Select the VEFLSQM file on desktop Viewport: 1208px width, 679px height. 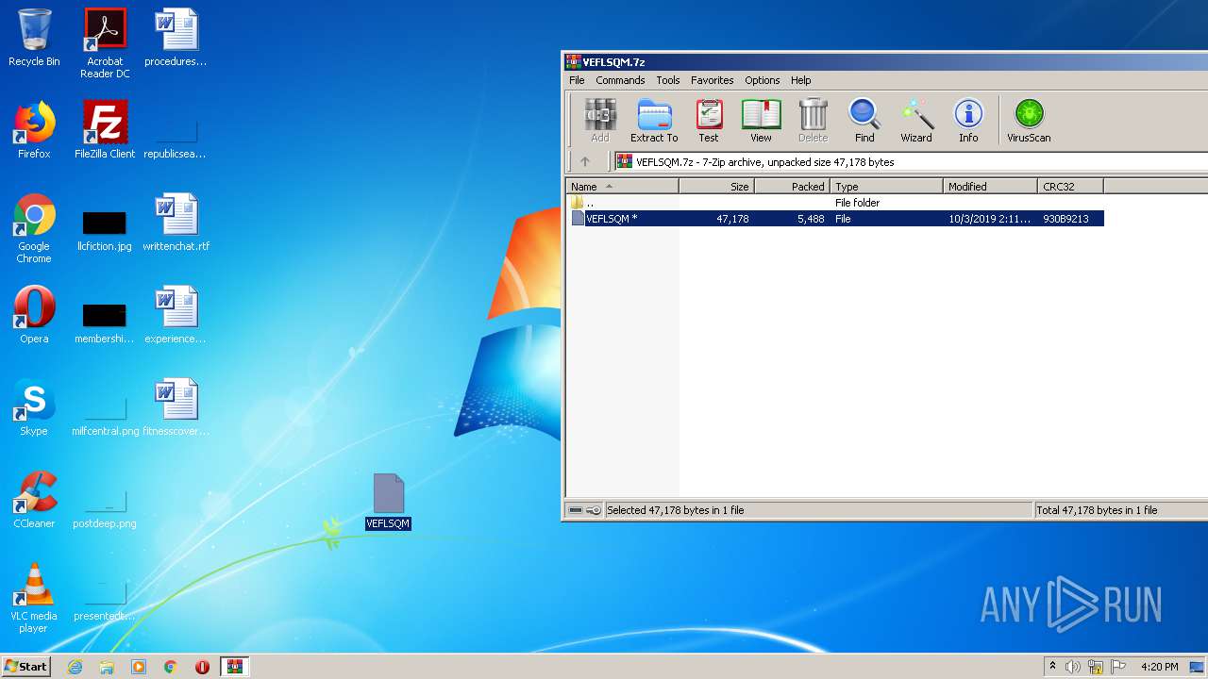[388, 502]
